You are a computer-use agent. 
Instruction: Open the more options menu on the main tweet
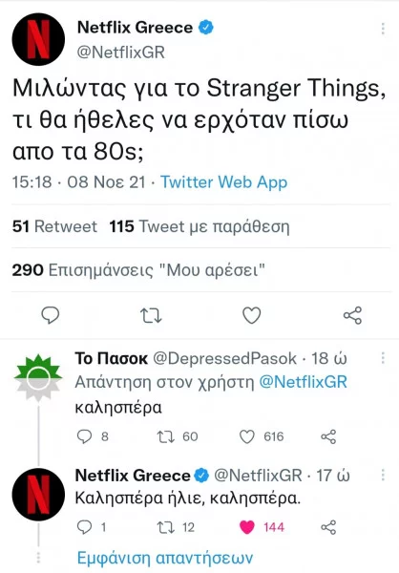[383, 29]
